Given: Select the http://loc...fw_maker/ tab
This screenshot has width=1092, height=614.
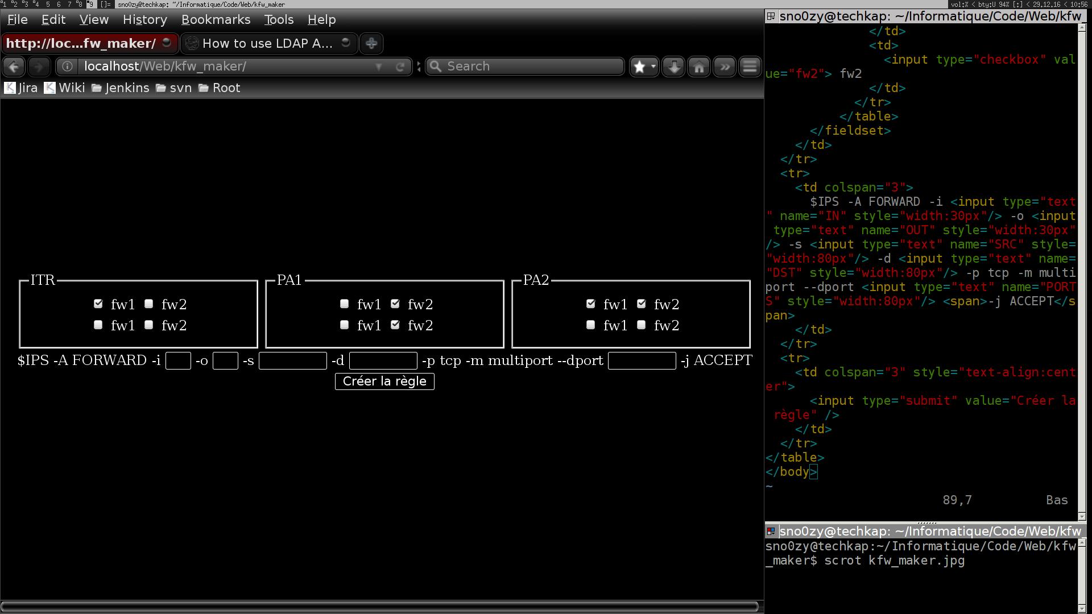Looking at the screenshot, I should click(90, 43).
